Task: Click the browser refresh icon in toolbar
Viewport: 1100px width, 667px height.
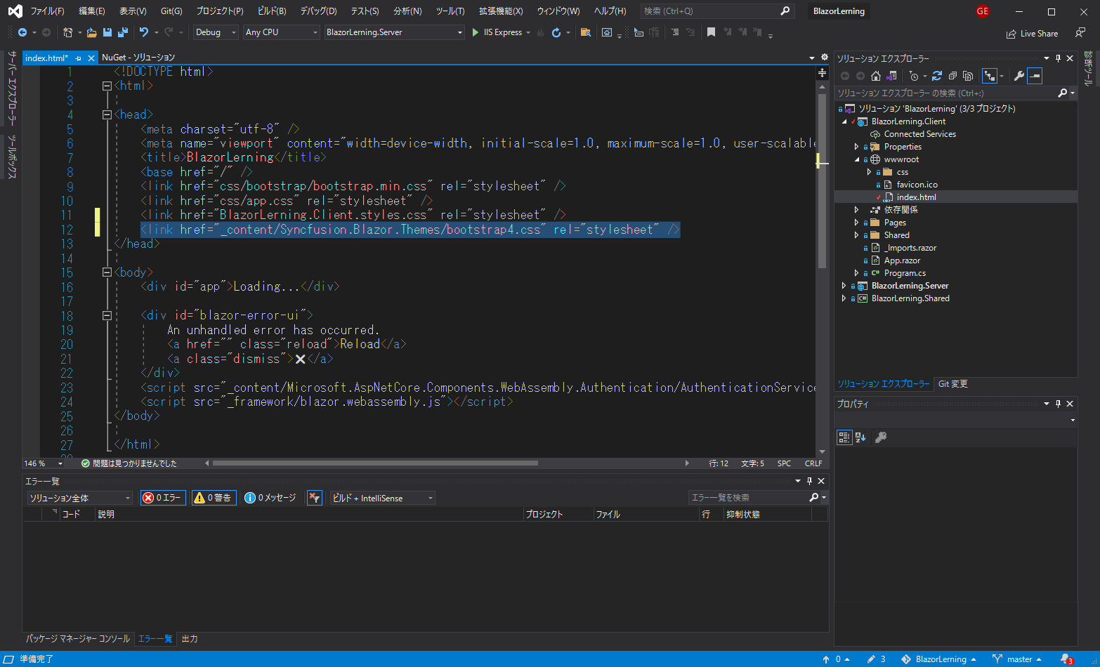Action: click(556, 32)
